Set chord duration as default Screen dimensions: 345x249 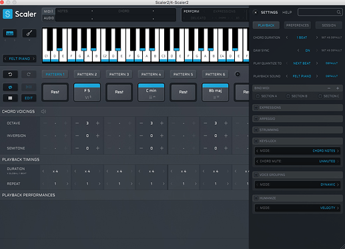(332, 37)
